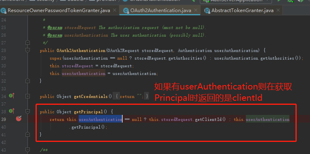310x154 pixels.
Task: Click the class icon on OAuth2Authentication.java tab
Action: point(126,10)
